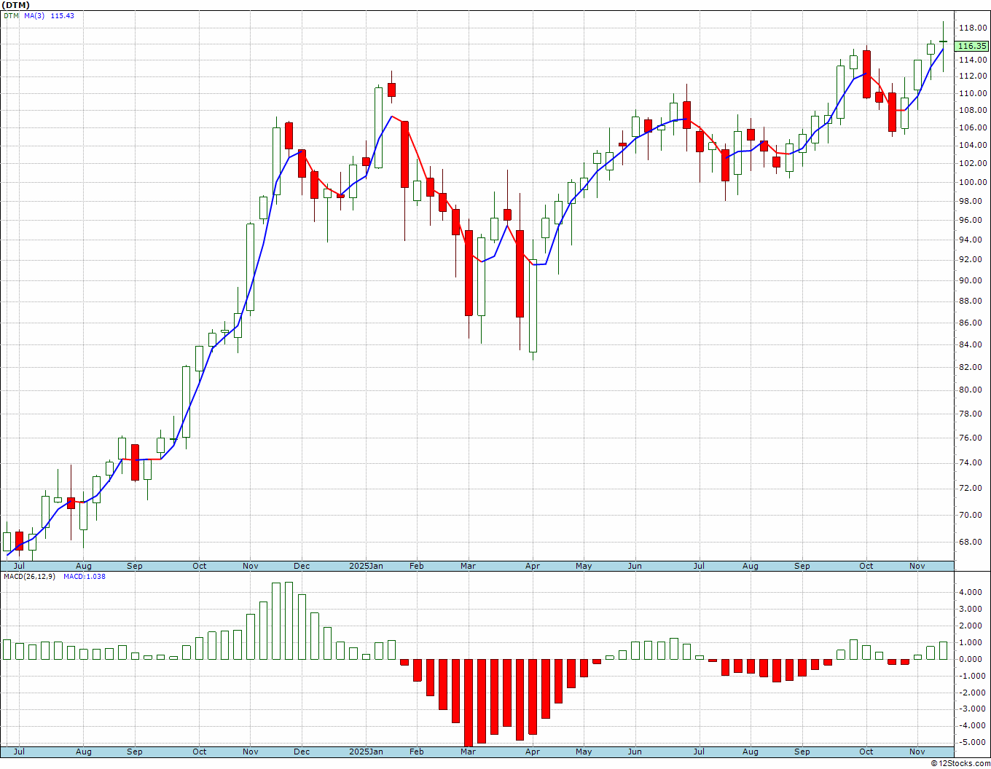Select the -2.000 MACD axis label
Image resolution: width=991 pixels, height=769 pixels.
[971, 693]
